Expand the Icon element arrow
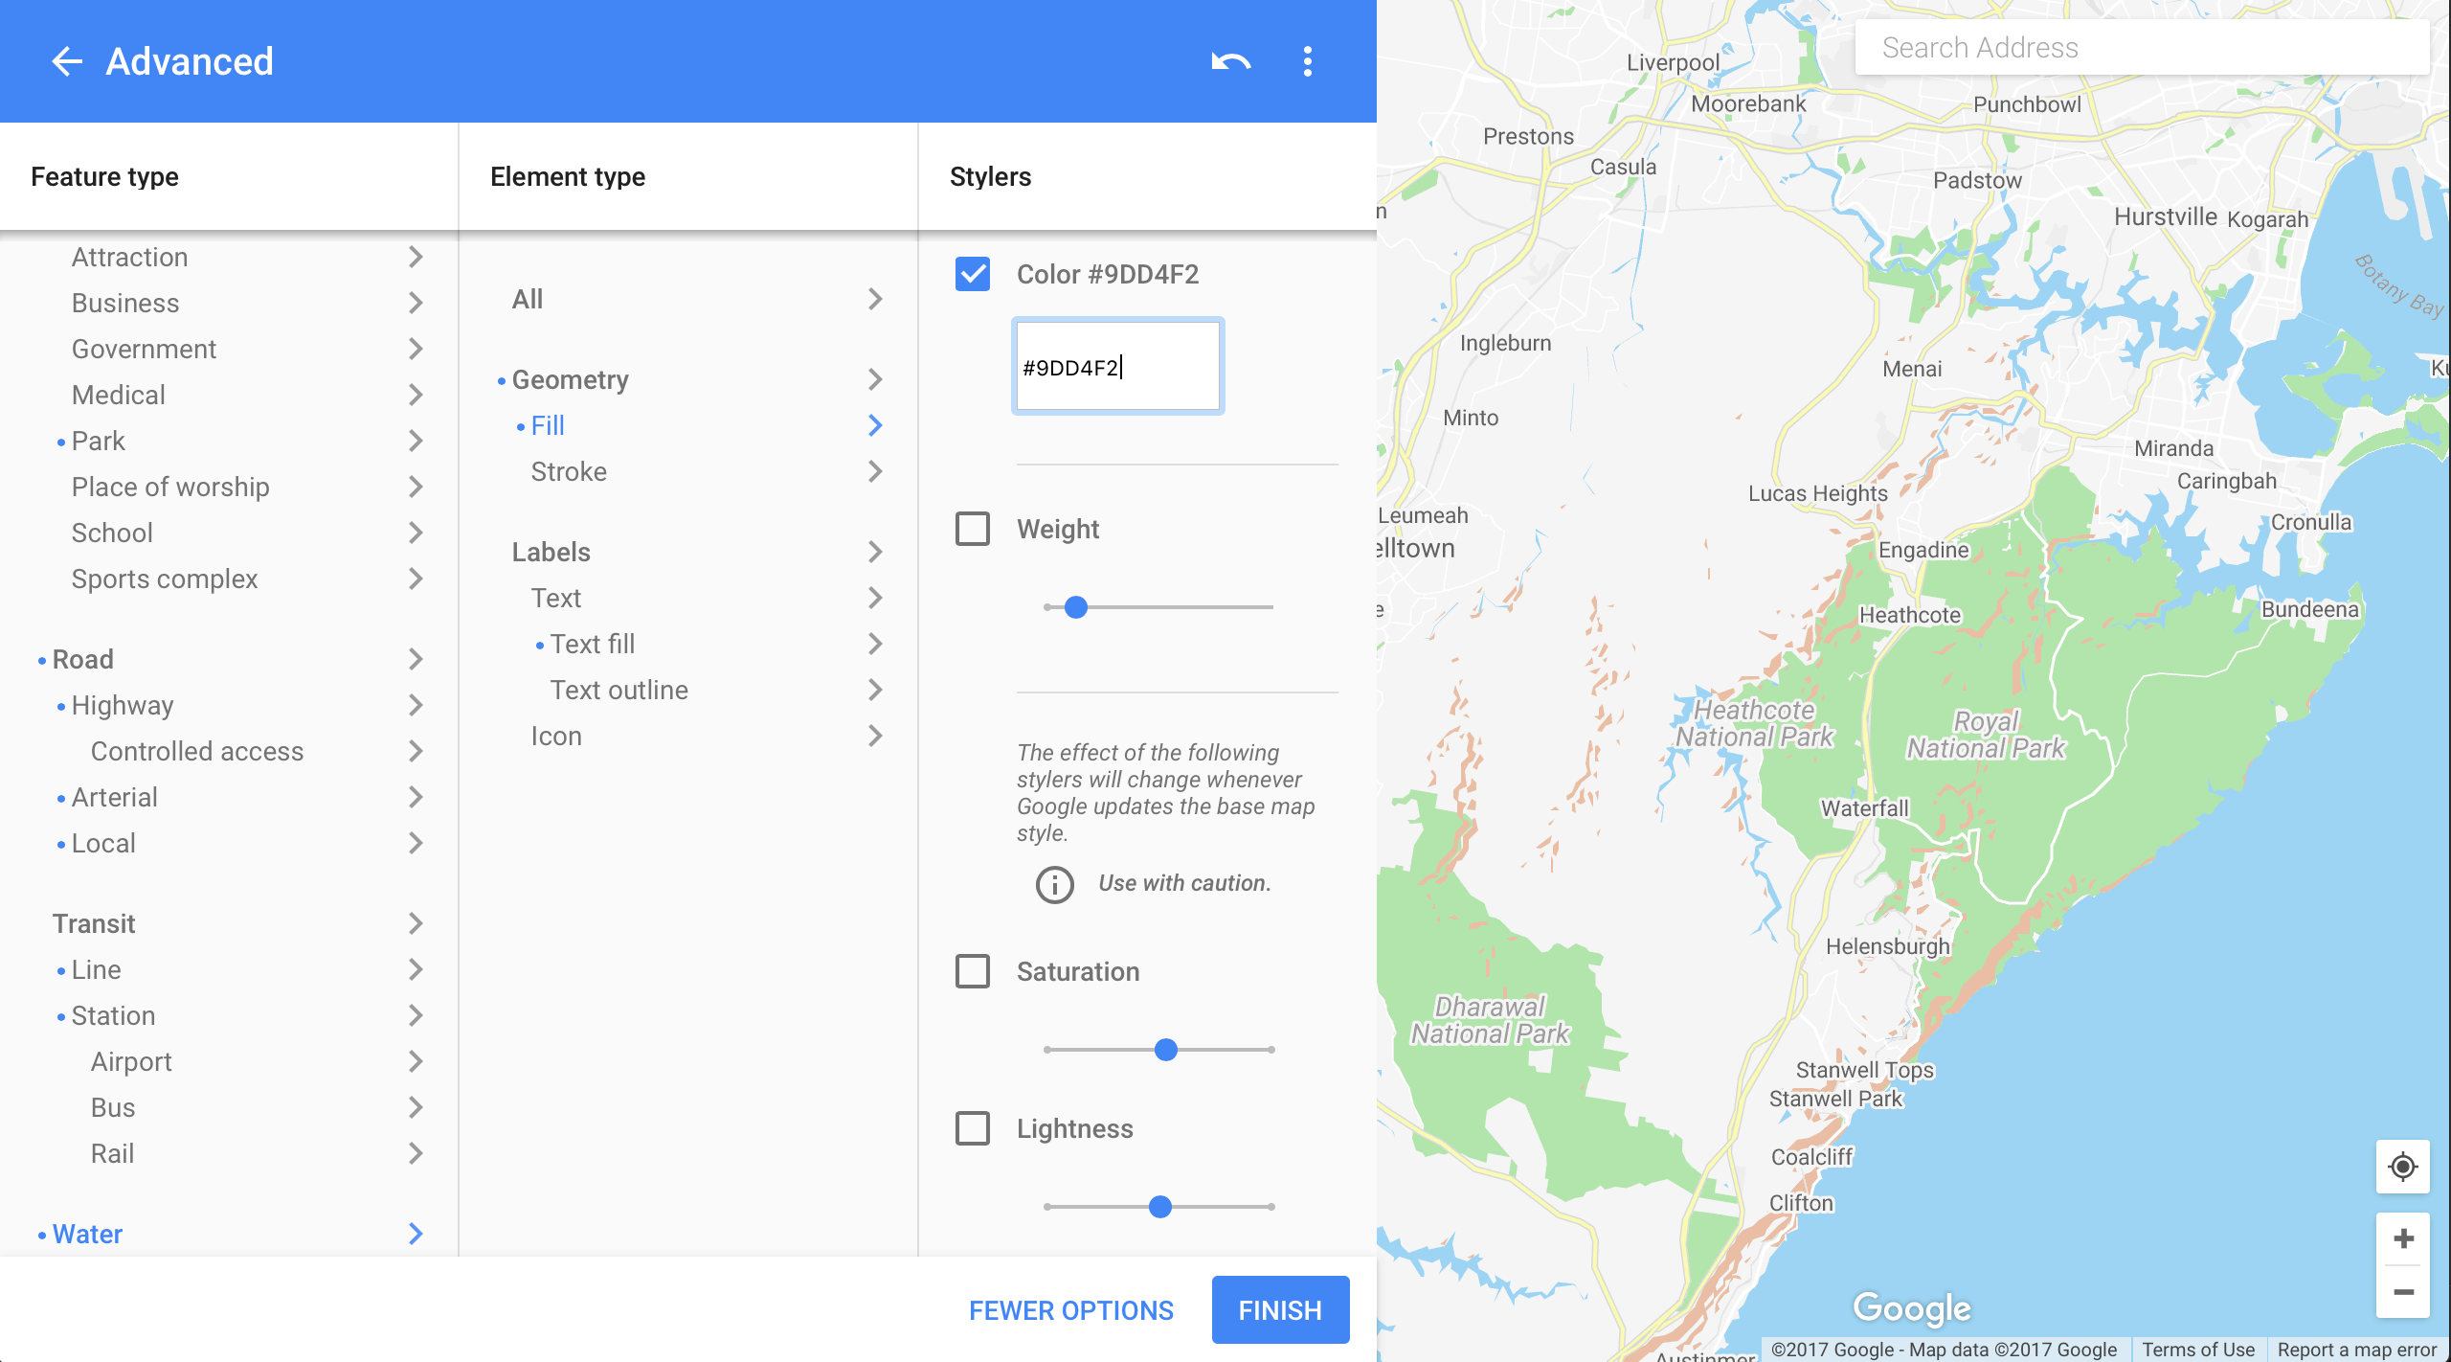This screenshot has width=2451, height=1362. 875,736
